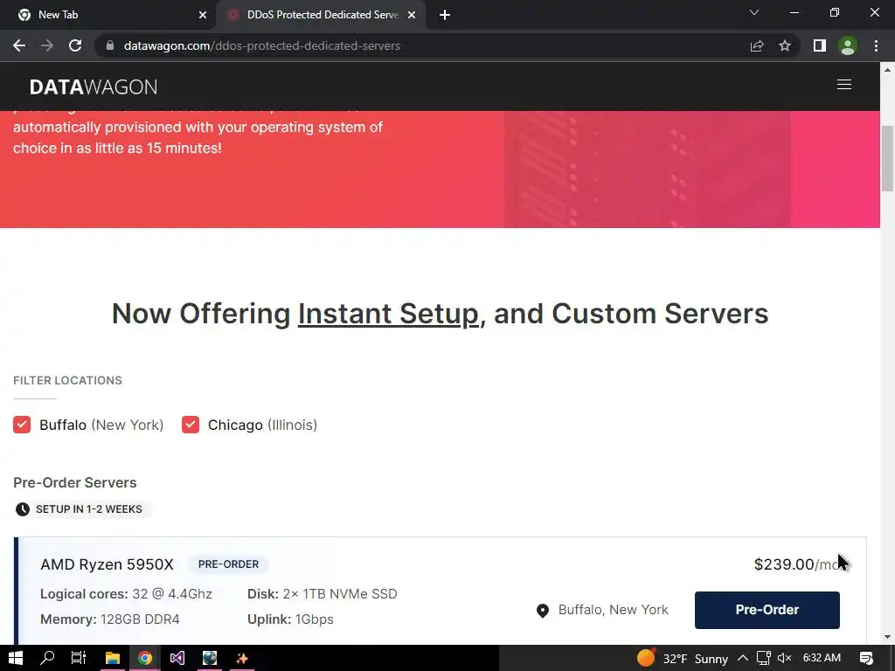This screenshot has width=895, height=671.
Task: Click the DATAWAGON logo
Action: point(93,86)
